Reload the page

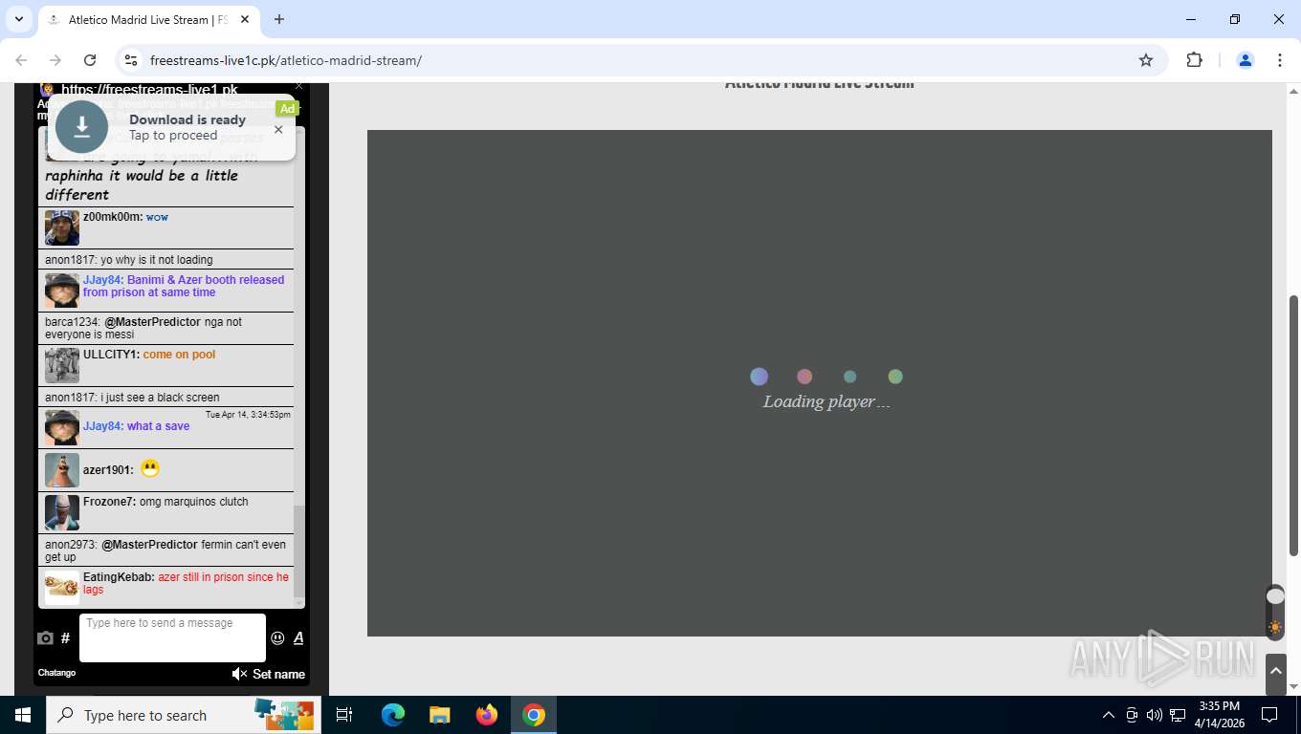(x=90, y=60)
